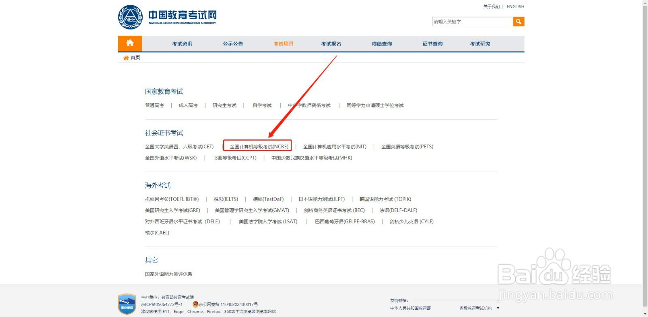Click the NEEA site logo
The height and width of the screenshot is (317, 648).
pyautogui.click(x=168, y=17)
